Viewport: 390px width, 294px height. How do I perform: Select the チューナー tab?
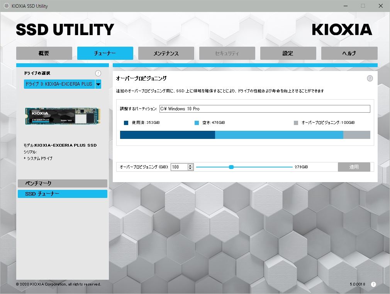(105, 53)
